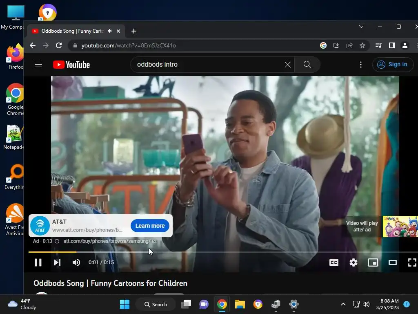Viewport: 418px width, 314px height.
Task: Click video title Oddbods Song
Action: click(x=110, y=283)
